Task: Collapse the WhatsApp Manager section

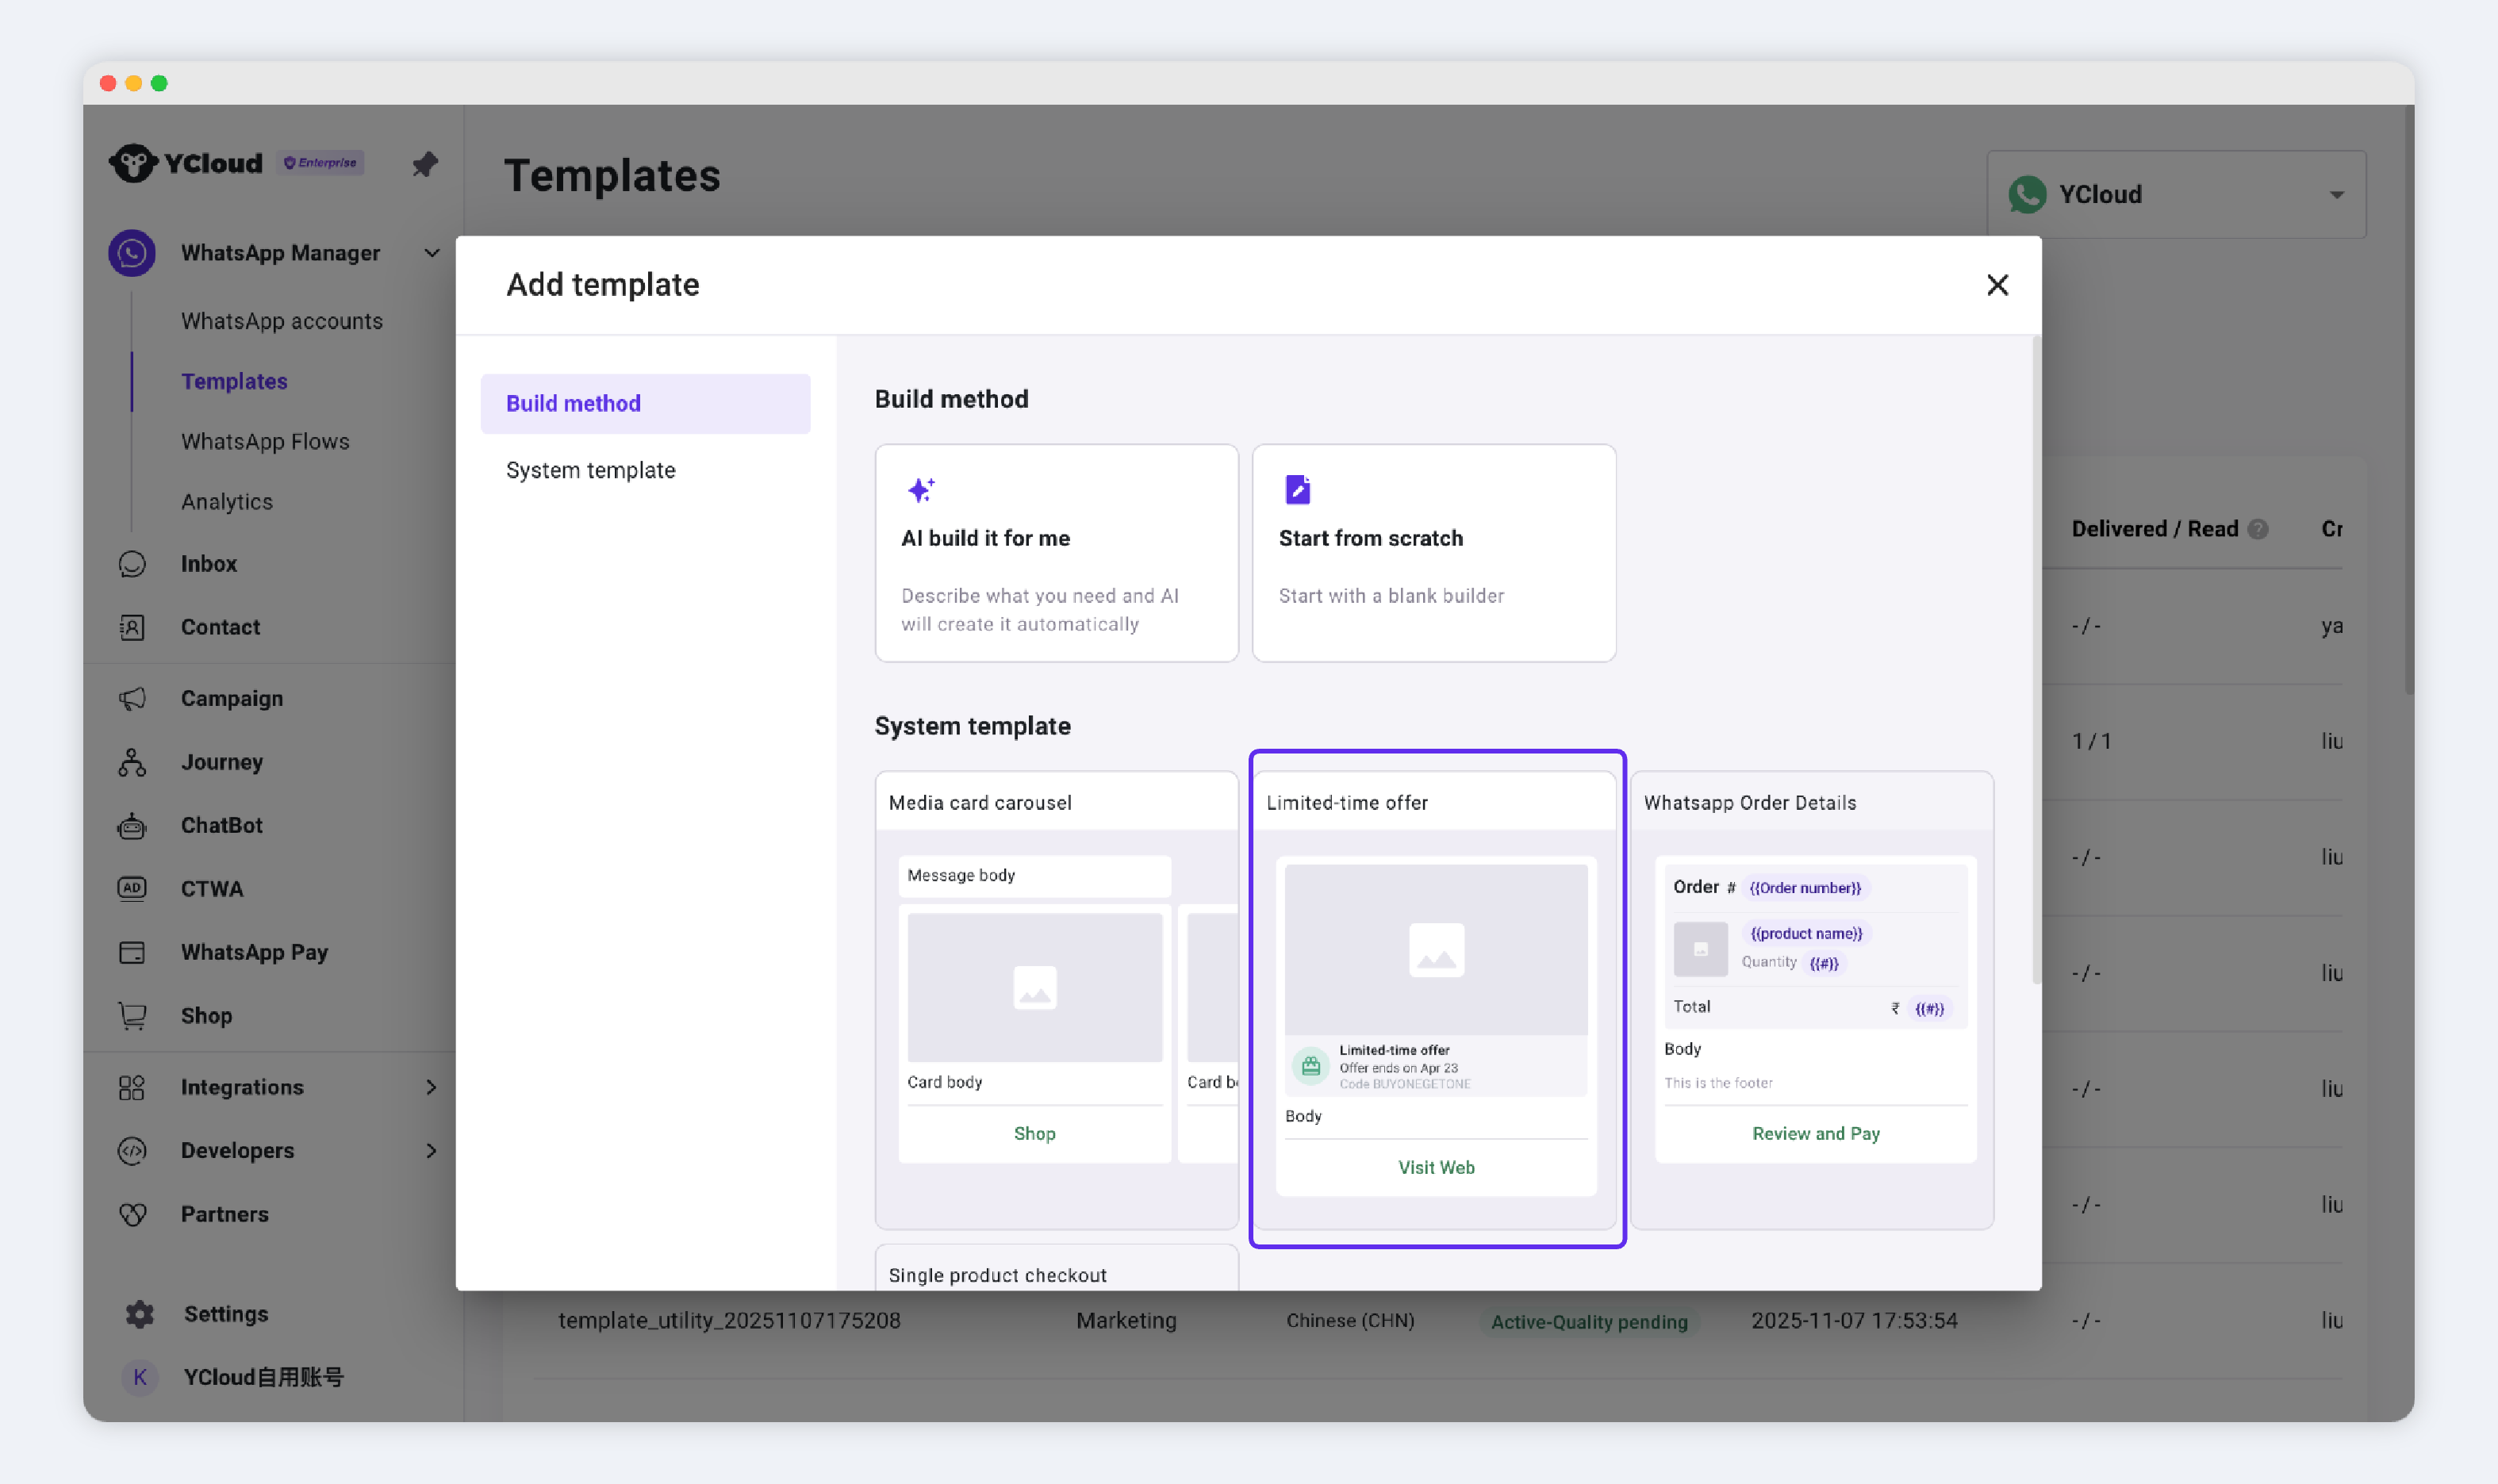Action: 432,253
